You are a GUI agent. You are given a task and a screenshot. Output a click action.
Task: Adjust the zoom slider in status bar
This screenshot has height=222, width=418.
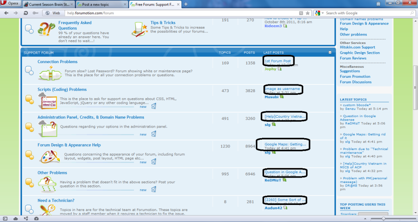tap(383, 219)
